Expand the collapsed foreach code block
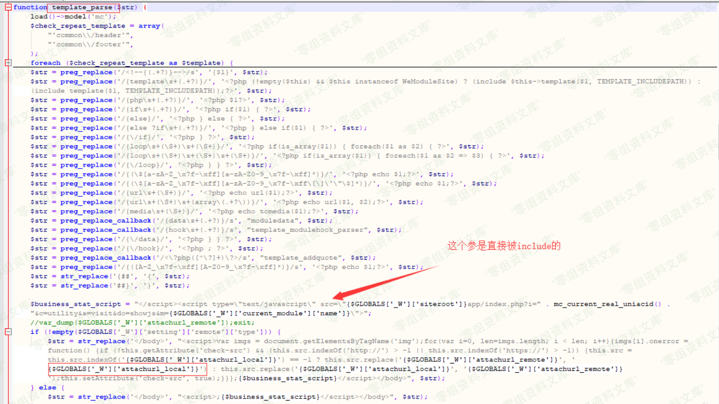 8,63
